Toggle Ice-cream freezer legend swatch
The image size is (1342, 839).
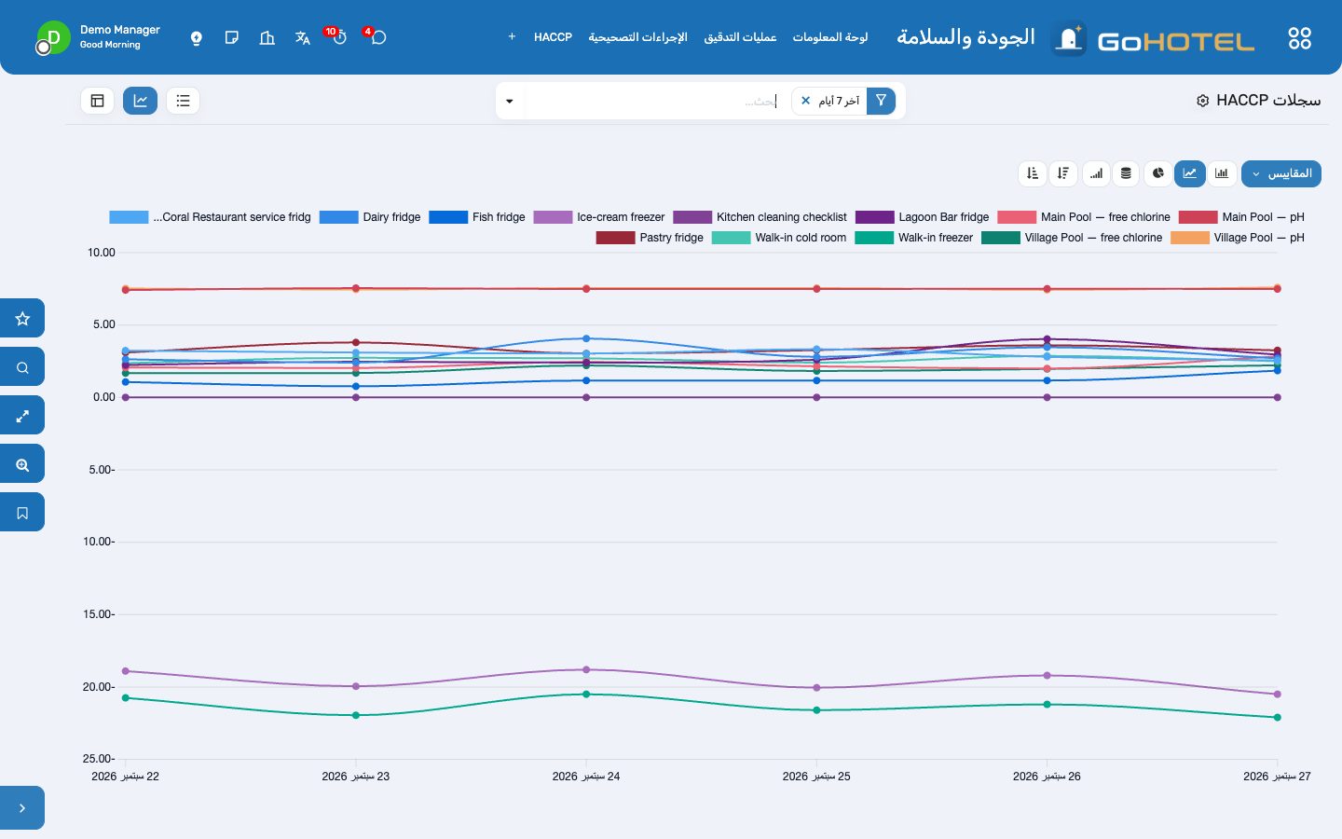553,217
